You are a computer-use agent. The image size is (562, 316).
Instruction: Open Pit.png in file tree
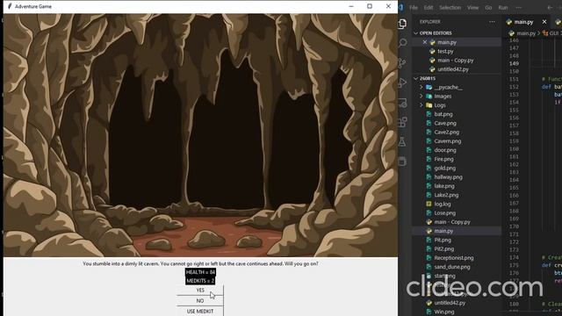click(443, 240)
